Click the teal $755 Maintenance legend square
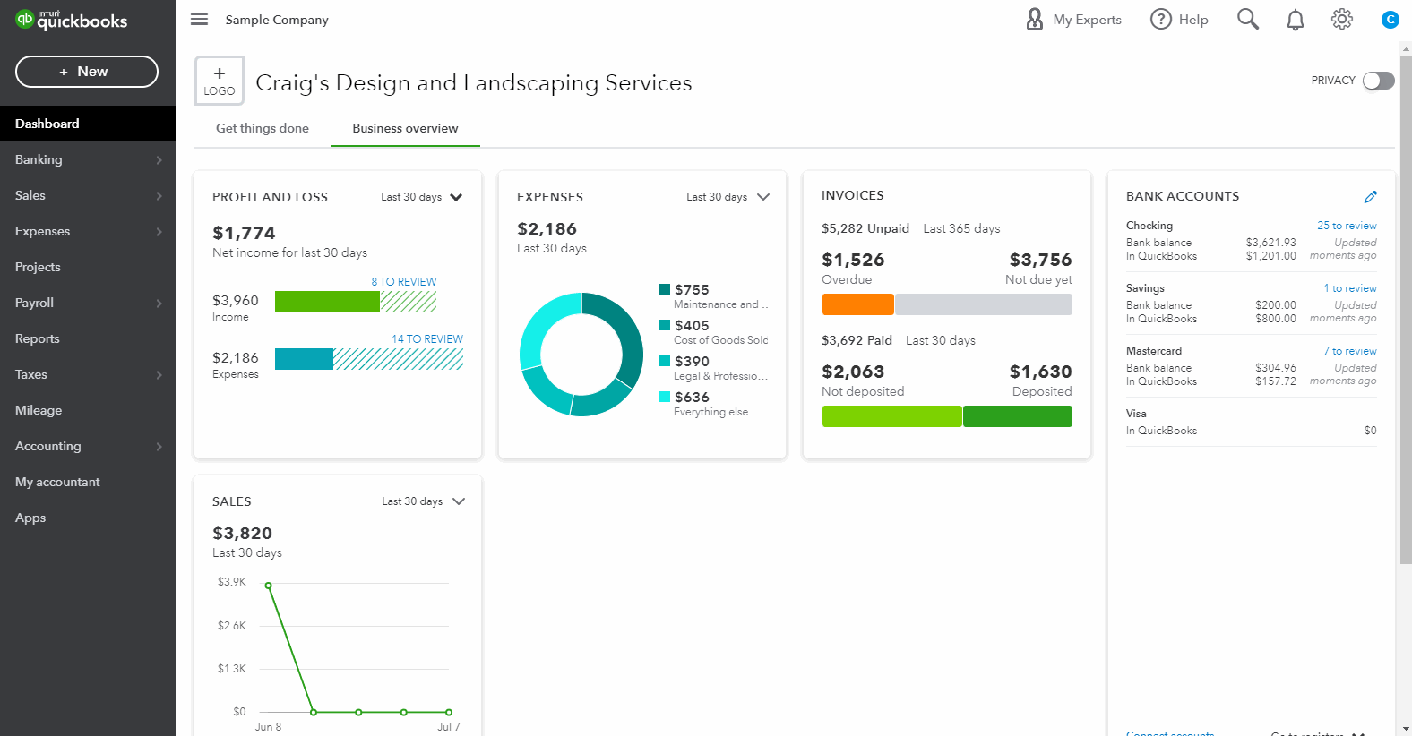1412x736 pixels. coord(664,289)
